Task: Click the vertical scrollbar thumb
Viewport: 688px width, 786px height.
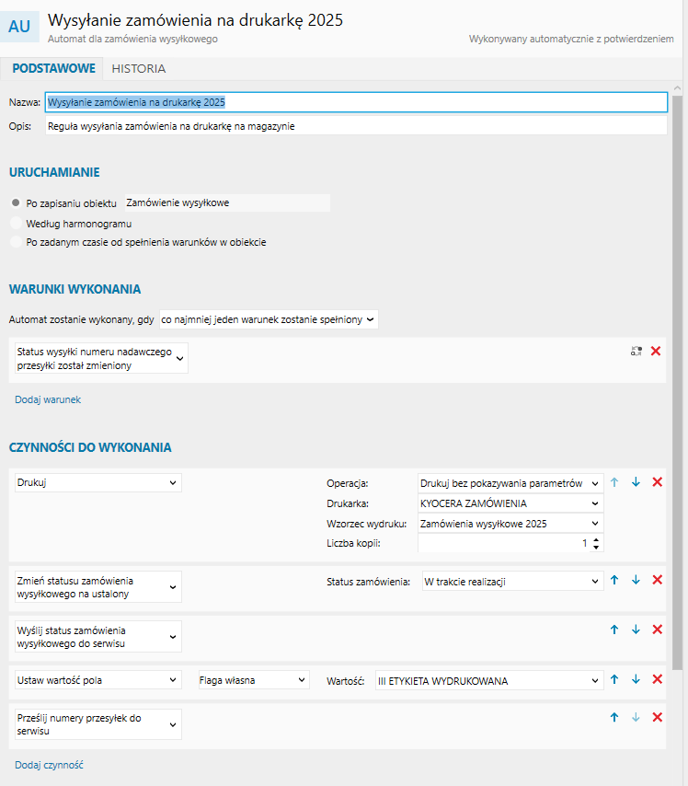Action: (x=677, y=383)
